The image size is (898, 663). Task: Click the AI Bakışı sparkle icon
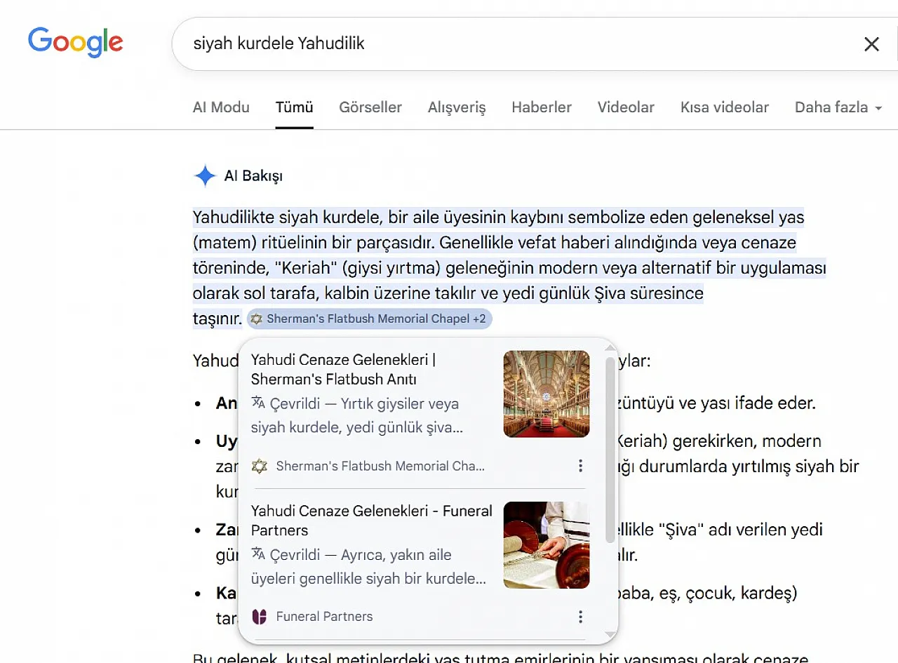click(x=205, y=176)
